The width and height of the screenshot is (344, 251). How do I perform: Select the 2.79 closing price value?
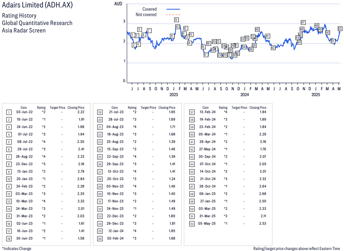[x=81, y=171]
